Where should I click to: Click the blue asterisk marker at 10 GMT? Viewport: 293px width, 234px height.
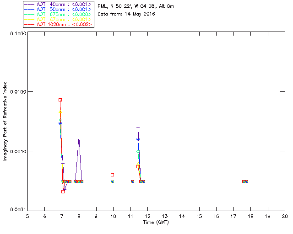tap(112, 181)
